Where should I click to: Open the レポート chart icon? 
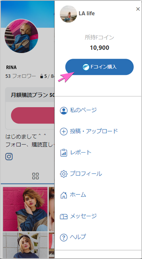pos(64,153)
